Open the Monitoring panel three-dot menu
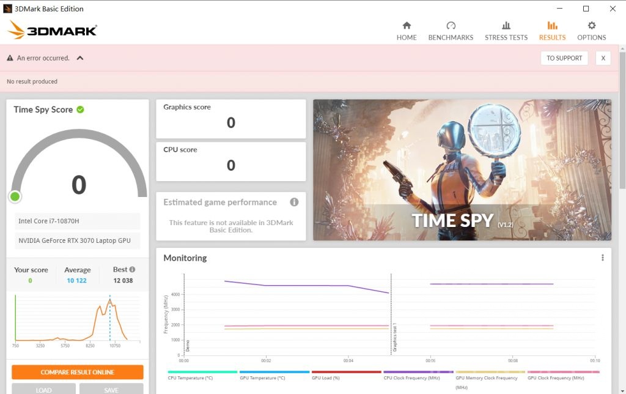This screenshot has width=626, height=394. (x=602, y=258)
